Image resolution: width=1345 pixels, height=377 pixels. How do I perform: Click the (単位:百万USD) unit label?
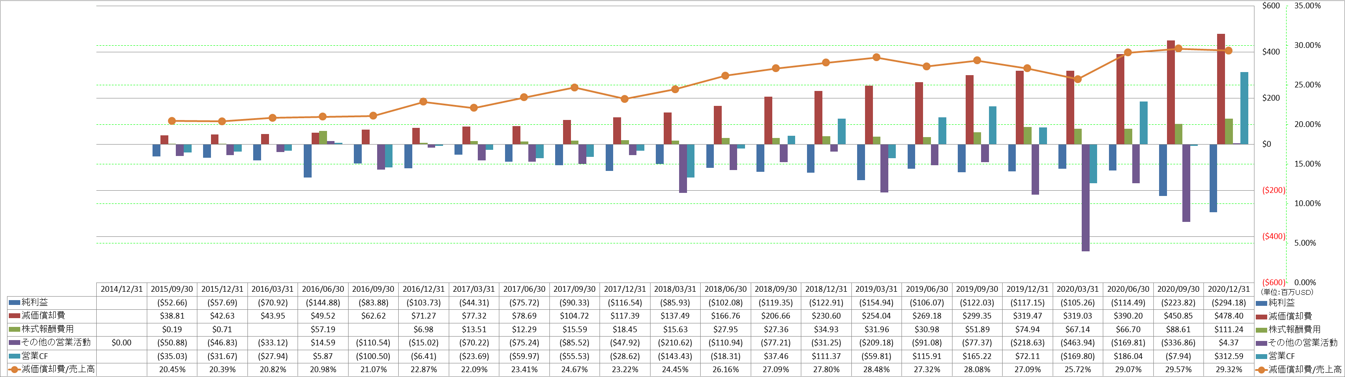pos(1287,292)
